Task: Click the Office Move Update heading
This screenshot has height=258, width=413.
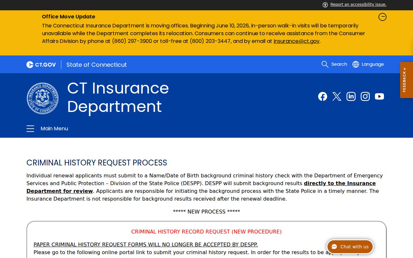Action: (68, 16)
